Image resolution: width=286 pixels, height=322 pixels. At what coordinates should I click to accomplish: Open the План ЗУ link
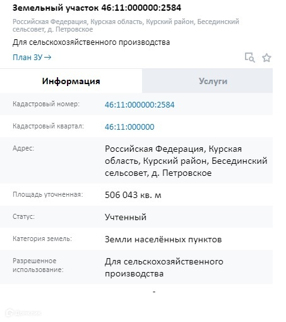click(x=32, y=58)
